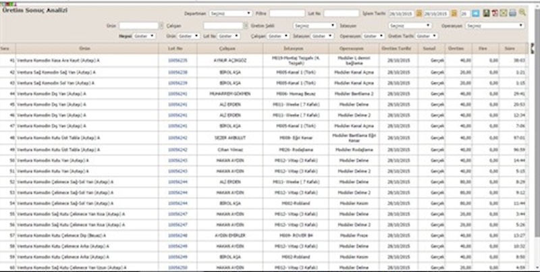Select product cell in row 57, Kutu Çekmece Dip
This screenshot has height=272, width=540.
tap(87, 236)
